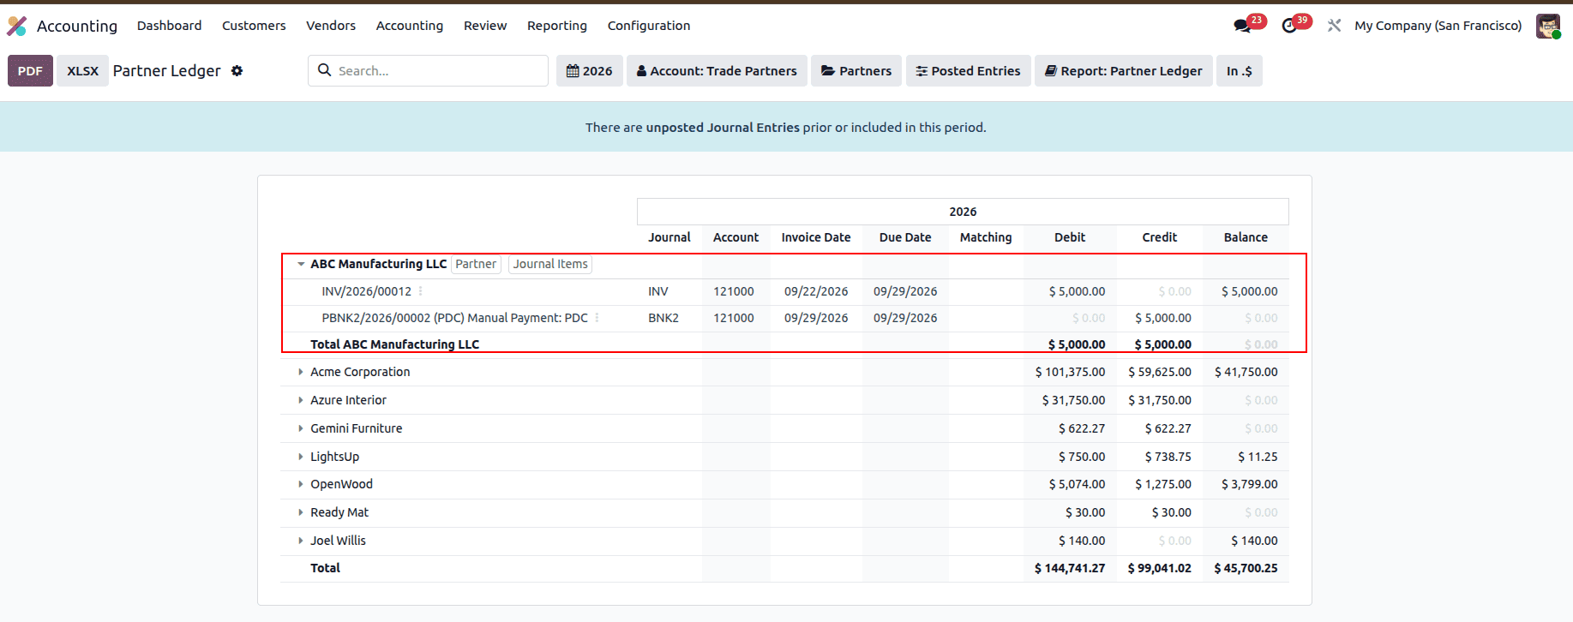Click the Partner button on ABC Manufacturing row
This screenshot has width=1573, height=622.
(x=476, y=264)
